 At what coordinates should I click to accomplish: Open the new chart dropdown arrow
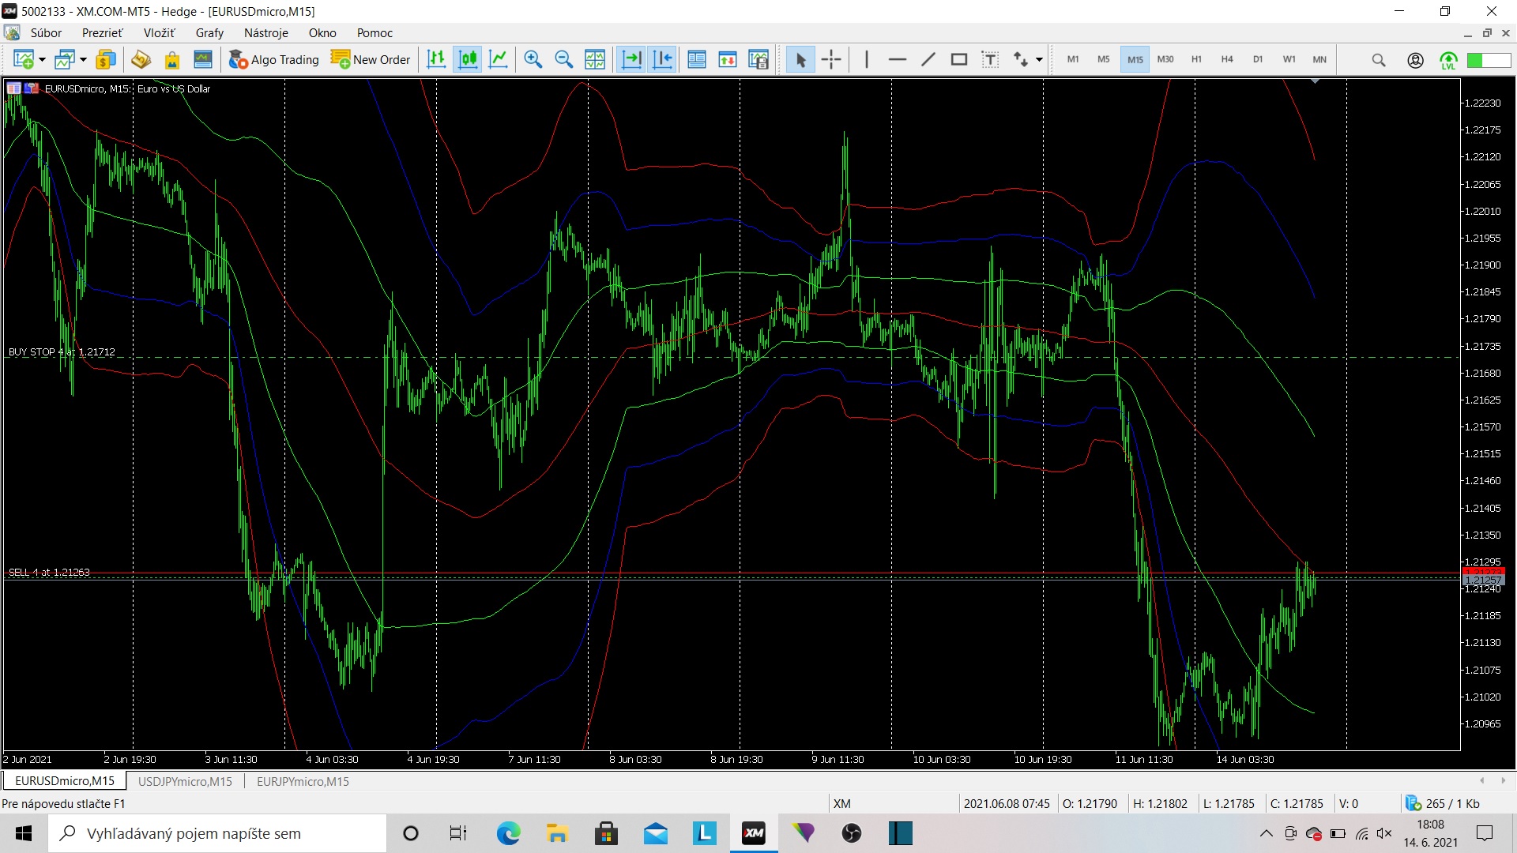pyautogui.click(x=42, y=60)
